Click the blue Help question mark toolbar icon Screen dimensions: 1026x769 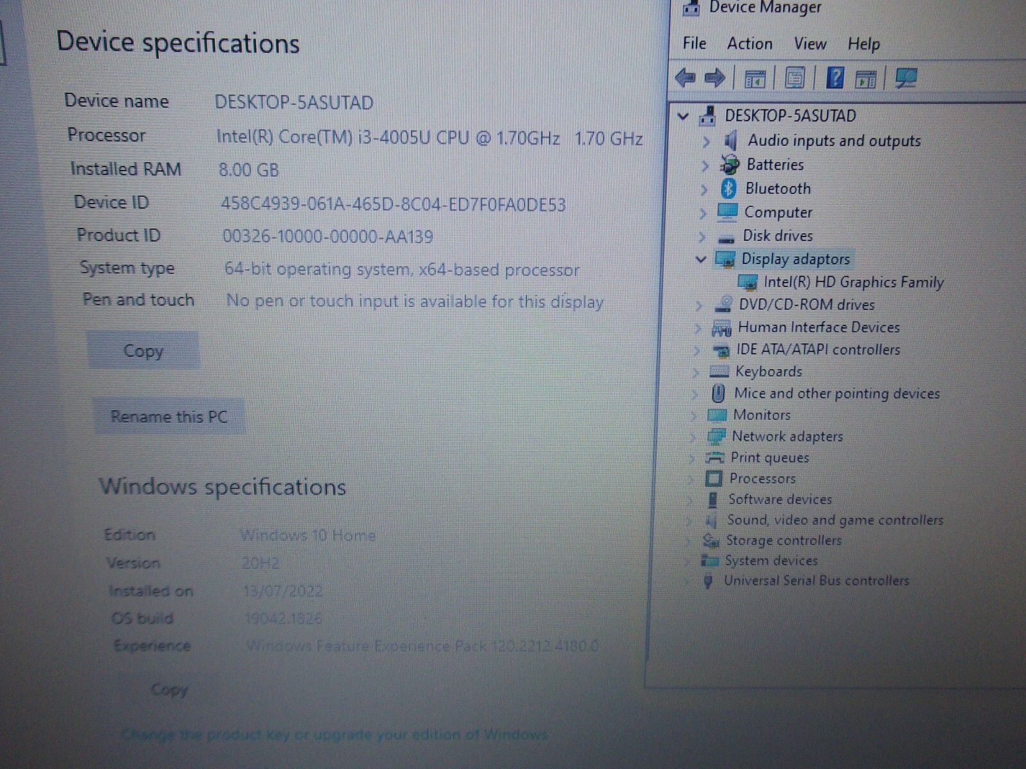[x=835, y=78]
